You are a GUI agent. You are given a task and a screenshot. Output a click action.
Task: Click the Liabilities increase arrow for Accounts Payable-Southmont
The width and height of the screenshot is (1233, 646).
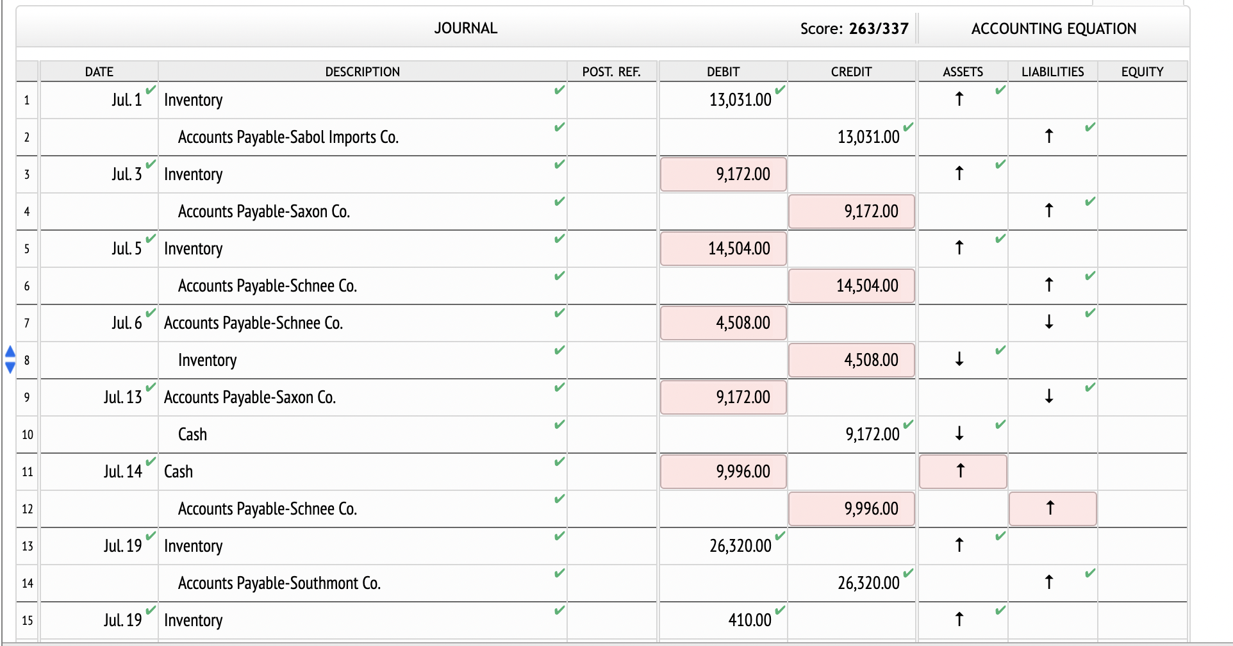pyautogui.click(x=1049, y=583)
